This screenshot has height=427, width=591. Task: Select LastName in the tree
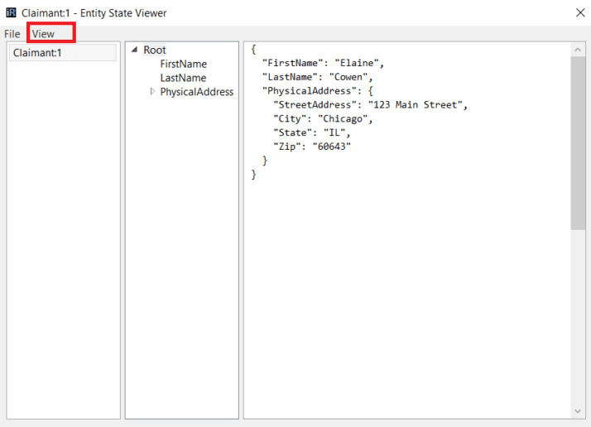click(183, 78)
